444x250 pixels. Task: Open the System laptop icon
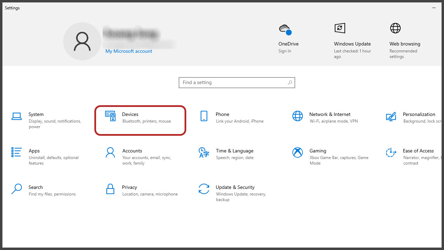pos(17,116)
